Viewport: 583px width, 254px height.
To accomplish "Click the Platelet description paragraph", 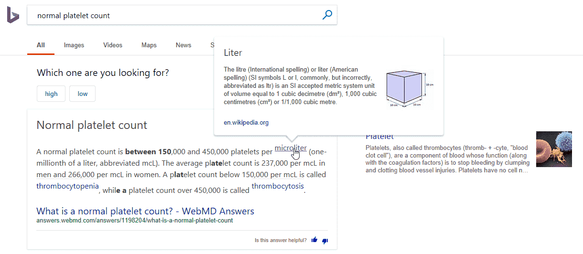I will pyautogui.click(x=447, y=159).
